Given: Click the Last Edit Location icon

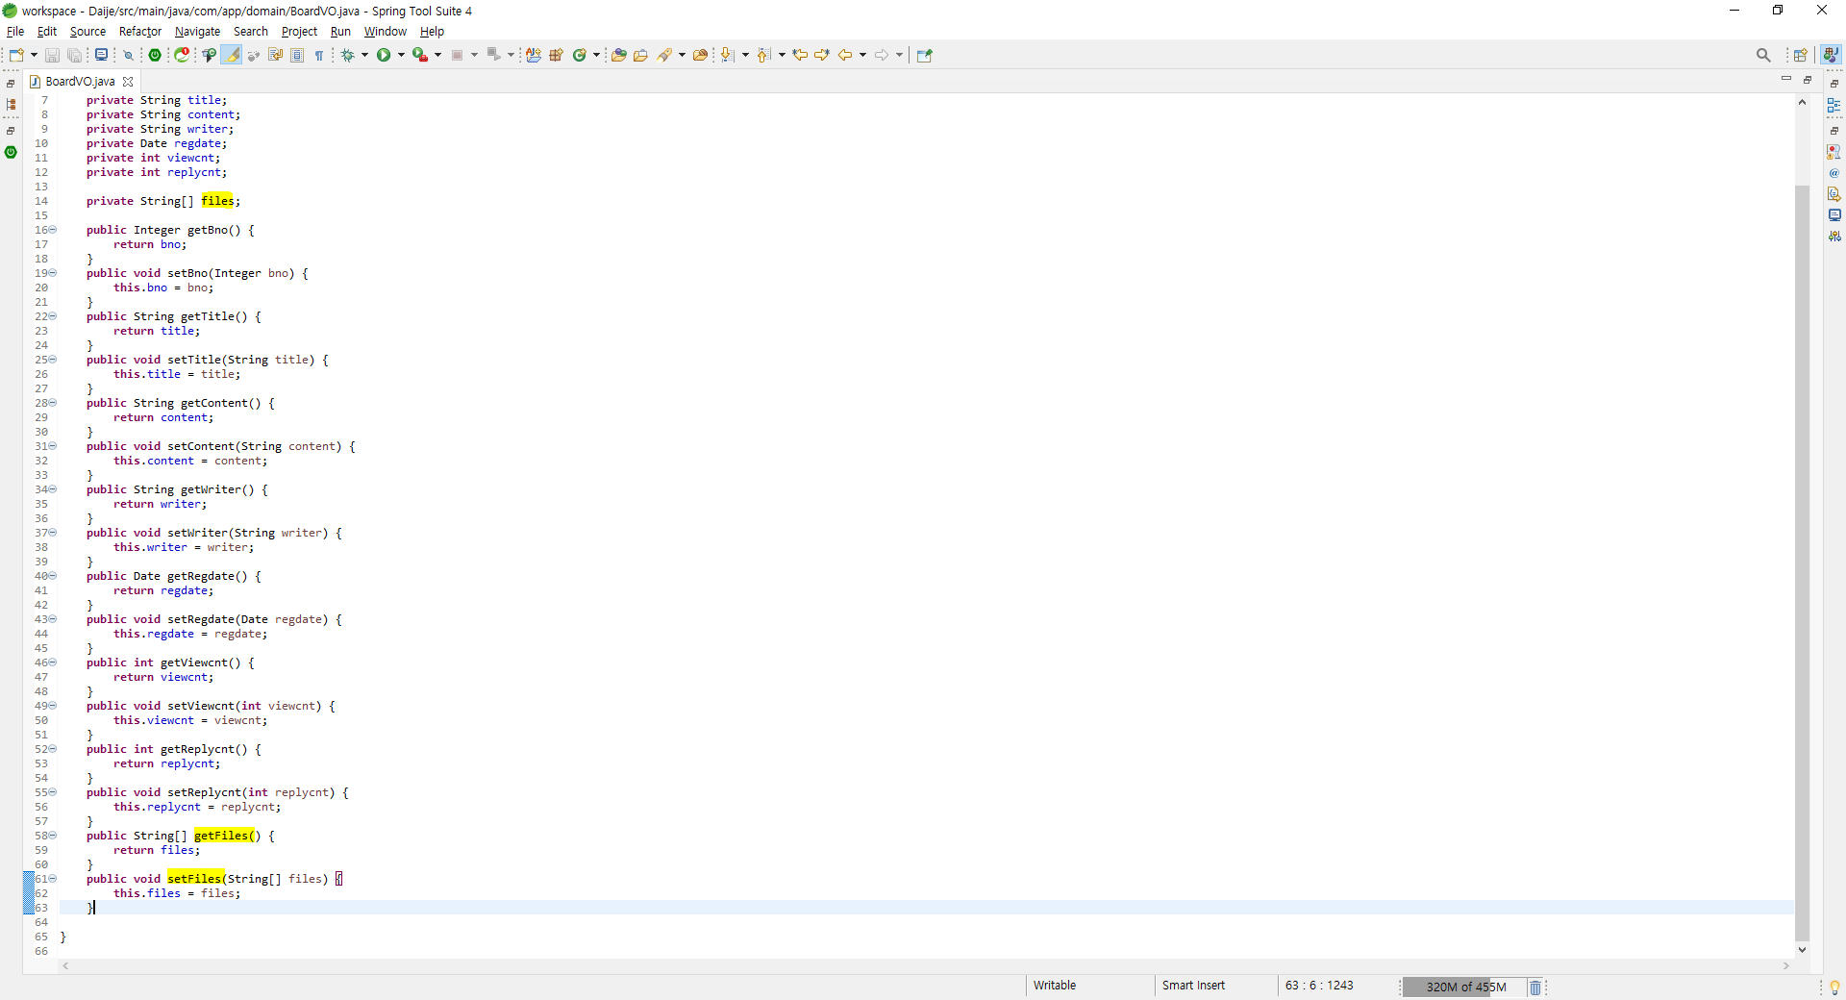Looking at the screenshot, I should coord(800,55).
